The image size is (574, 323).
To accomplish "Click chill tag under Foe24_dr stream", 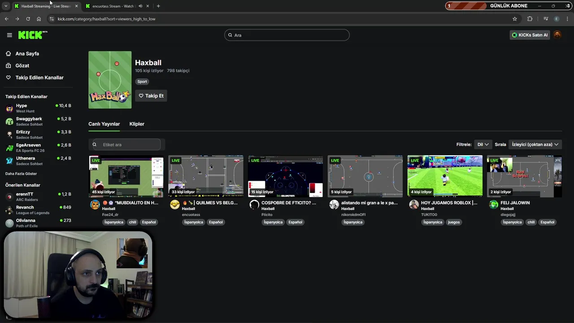I will click(x=133, y=222).
